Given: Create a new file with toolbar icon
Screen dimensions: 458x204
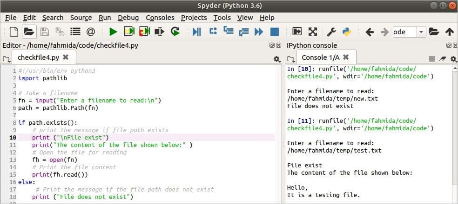Looking at the screenshot, I should pos(13,32).
